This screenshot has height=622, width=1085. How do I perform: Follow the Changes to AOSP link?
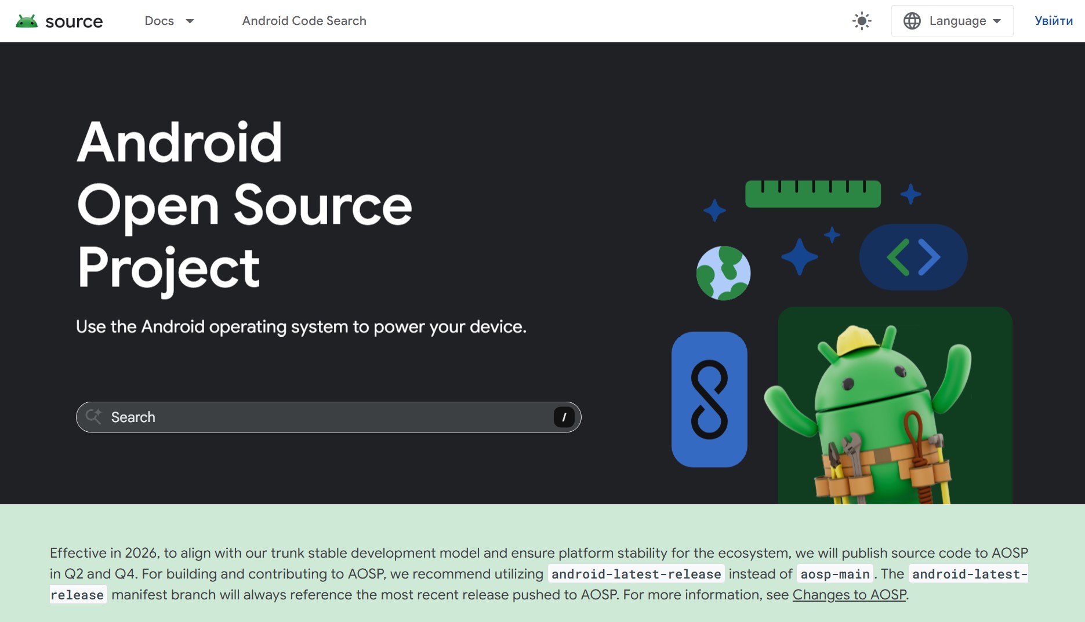point(849,595)
